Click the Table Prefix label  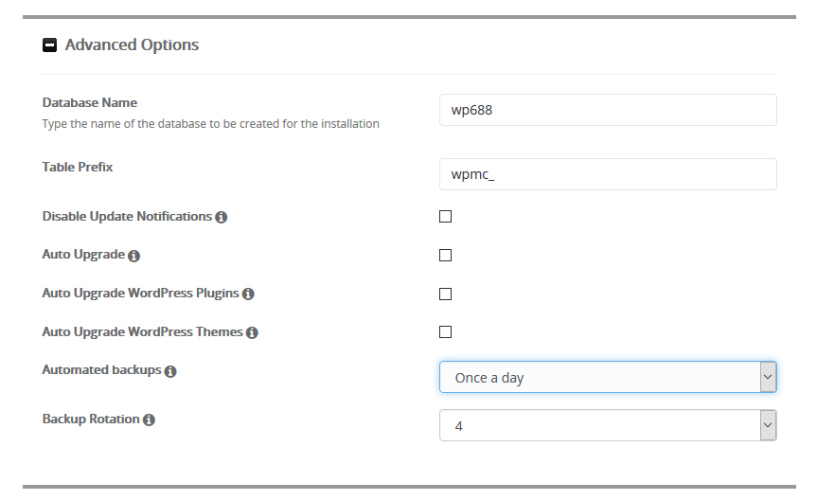click(77, 167)
